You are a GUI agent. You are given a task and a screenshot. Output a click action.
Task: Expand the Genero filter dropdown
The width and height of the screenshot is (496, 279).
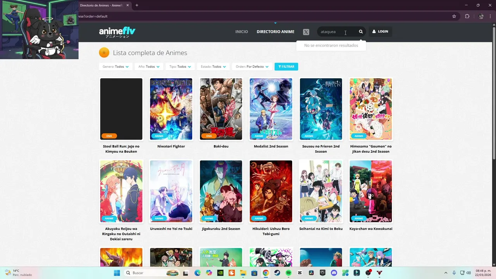click(116, 67)
